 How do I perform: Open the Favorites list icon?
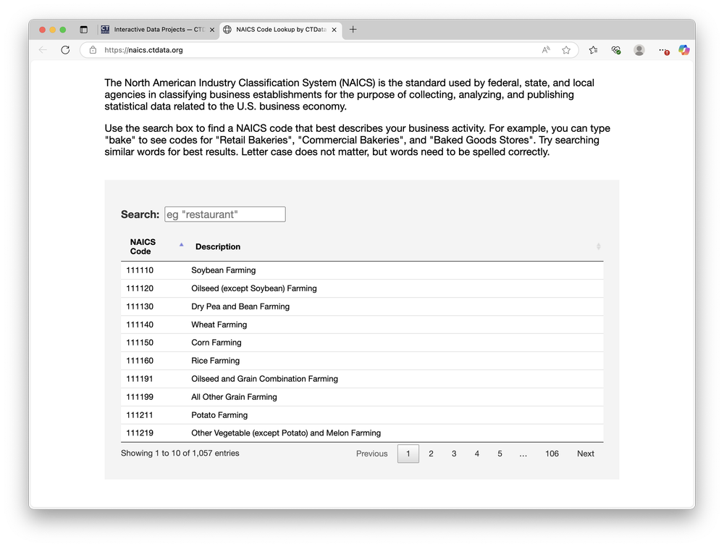click(593, 50)
